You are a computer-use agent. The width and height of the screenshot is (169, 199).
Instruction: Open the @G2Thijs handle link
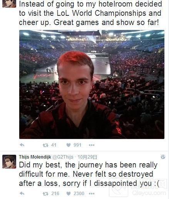pyautogui.click(x=63, y=157)
